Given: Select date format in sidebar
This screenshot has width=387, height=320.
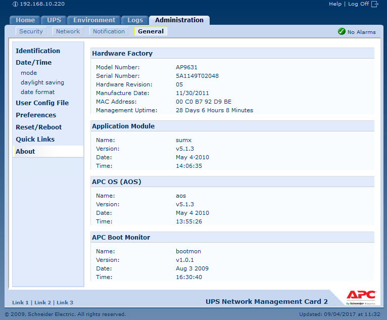Looking at the screenshot, I should pyautogui.click(x=38, y=92).
